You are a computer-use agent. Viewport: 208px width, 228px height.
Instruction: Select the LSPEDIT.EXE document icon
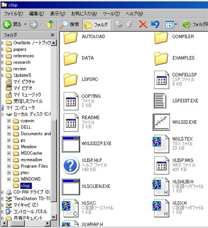coord(160,101)
